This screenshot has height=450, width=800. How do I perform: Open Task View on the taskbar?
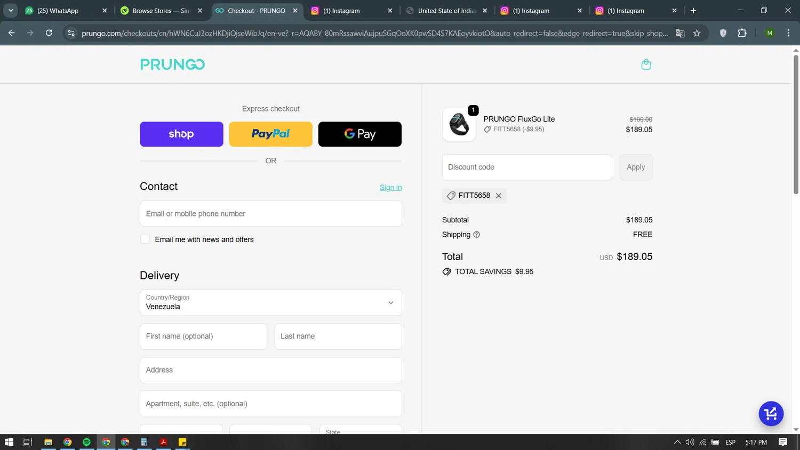[28, 442]
